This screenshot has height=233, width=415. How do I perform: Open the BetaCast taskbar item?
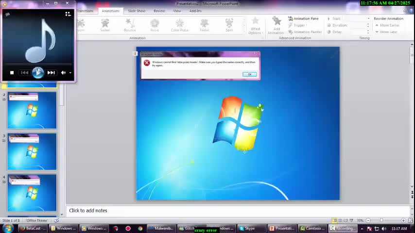pos(33,228)
